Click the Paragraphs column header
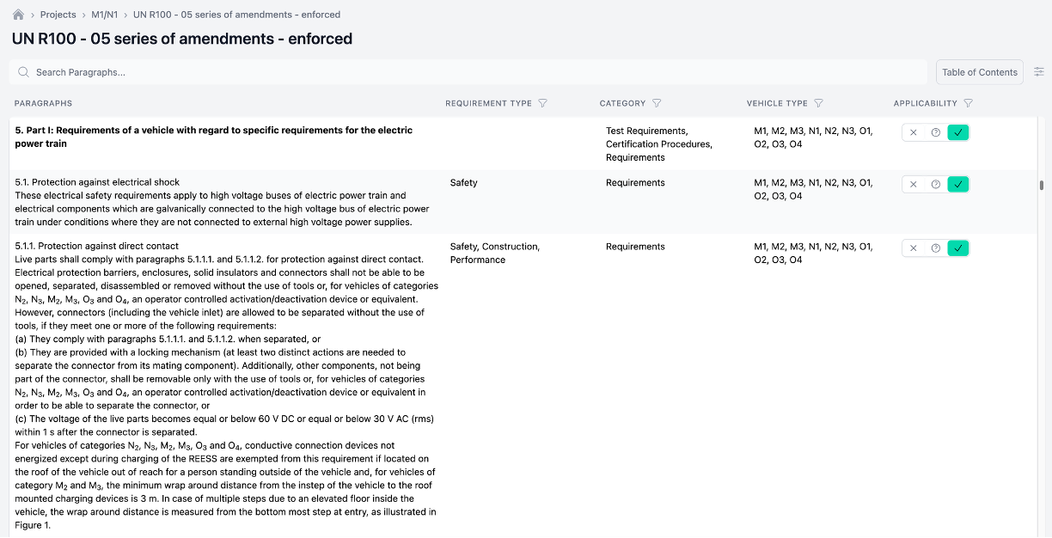The image size is (1052, 538). coord(43,103)
